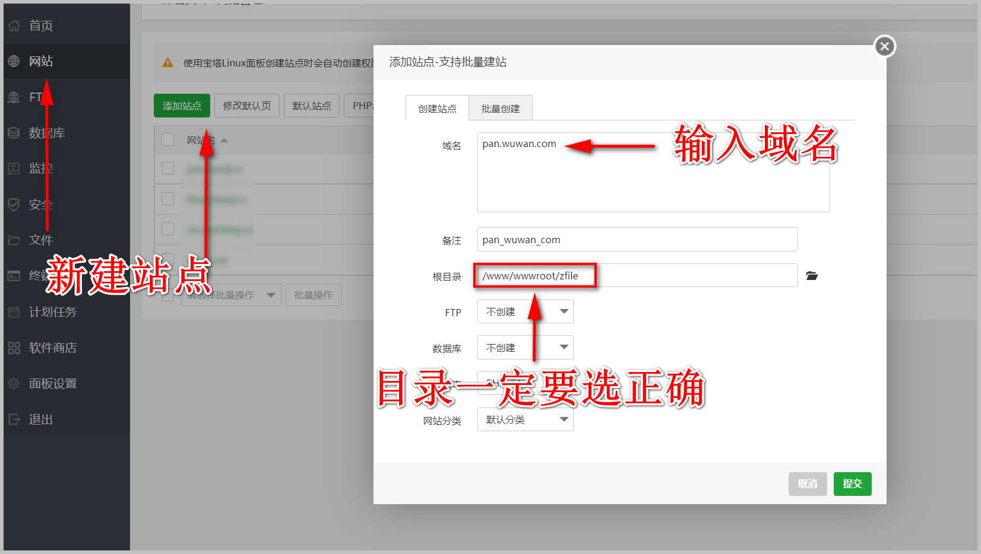Select 软件商店 in the sidebar menu
The height and width of the screenshot is (554, 981).
point(67,348)
